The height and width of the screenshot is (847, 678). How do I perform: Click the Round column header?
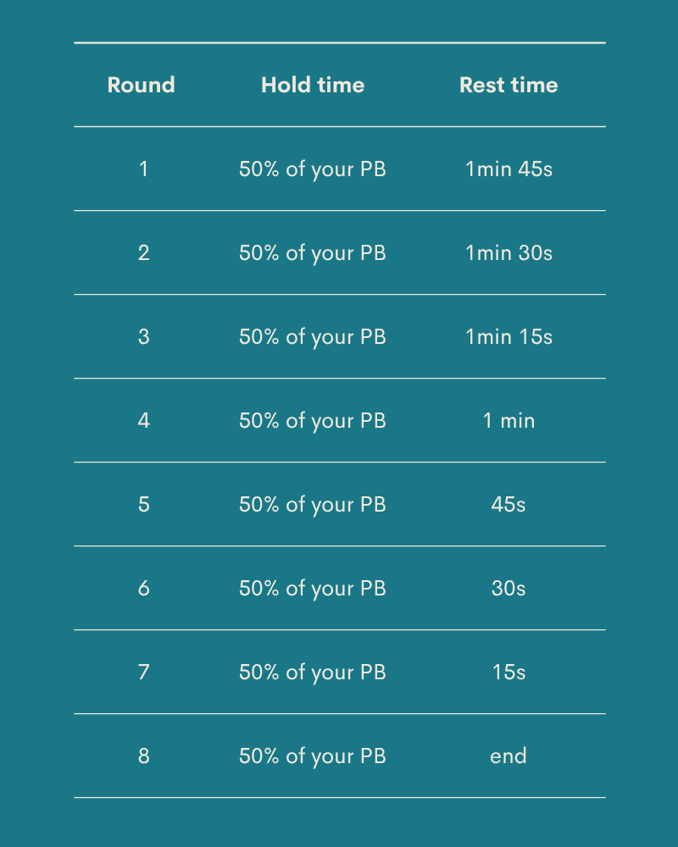tap(142, 85)
